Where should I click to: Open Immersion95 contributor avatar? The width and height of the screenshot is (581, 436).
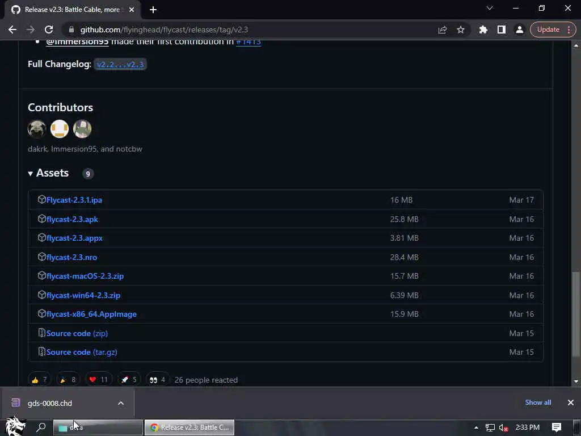pos(59,129)
